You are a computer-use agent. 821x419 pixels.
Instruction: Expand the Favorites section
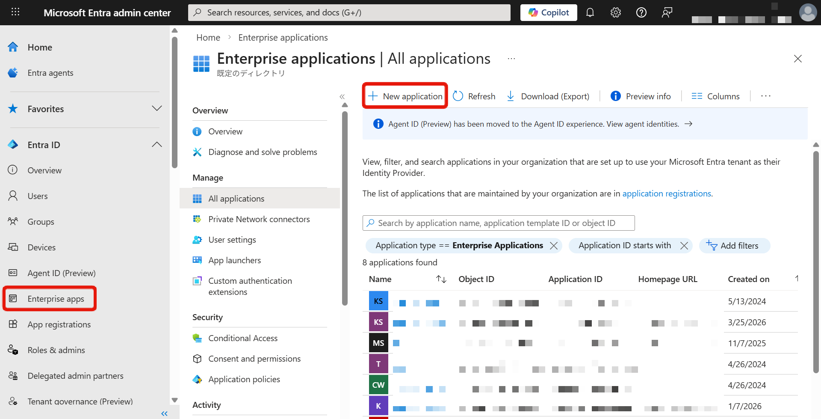157,109
